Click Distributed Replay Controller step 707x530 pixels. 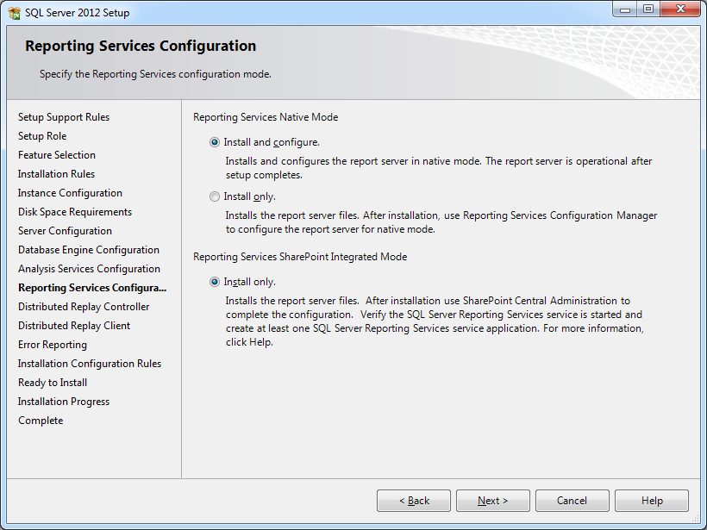click(x=84, y=307)
